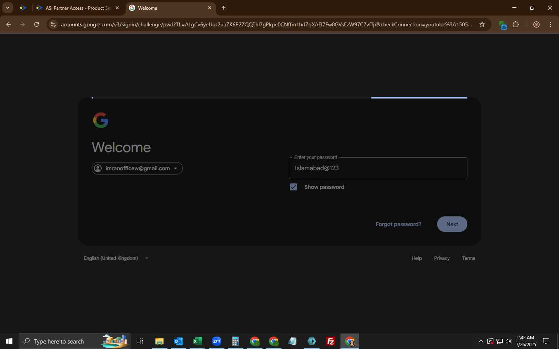Expand English (United Kingdom) language selector
This screenshot has height=349, width=559.
point(116,258)
